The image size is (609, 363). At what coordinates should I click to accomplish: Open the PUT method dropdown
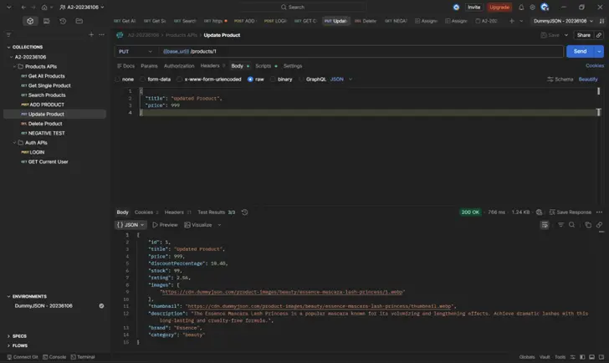pyautogui.click(x=136, y=51)
